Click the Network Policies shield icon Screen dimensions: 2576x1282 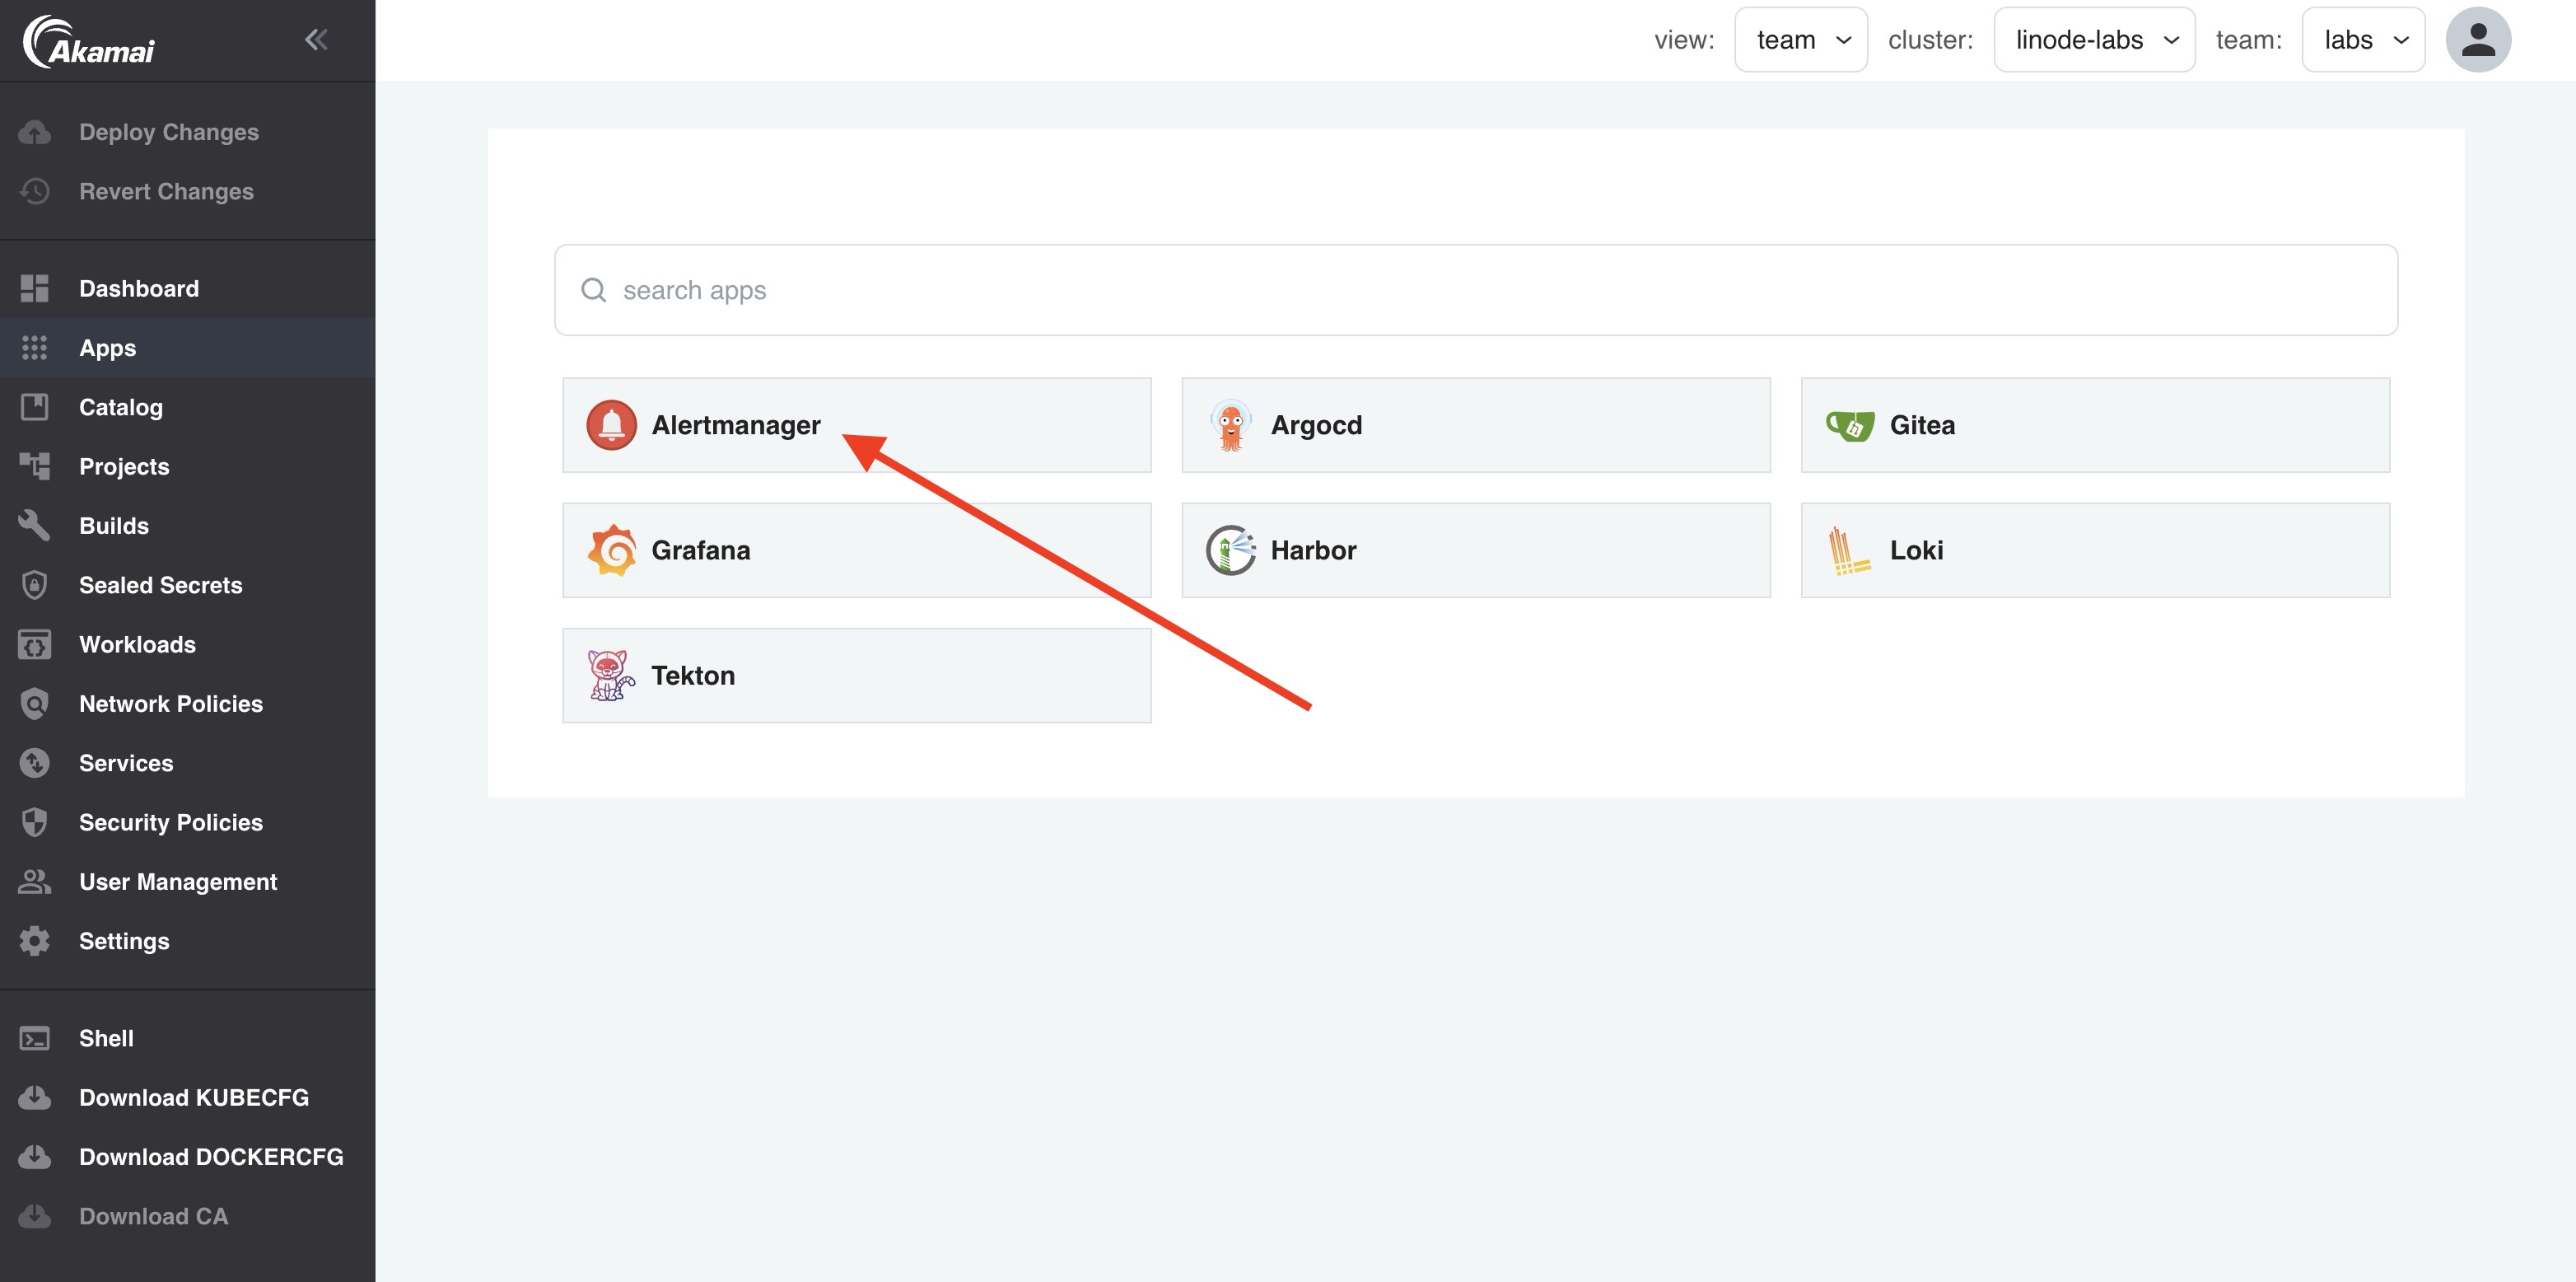[35, 704]
